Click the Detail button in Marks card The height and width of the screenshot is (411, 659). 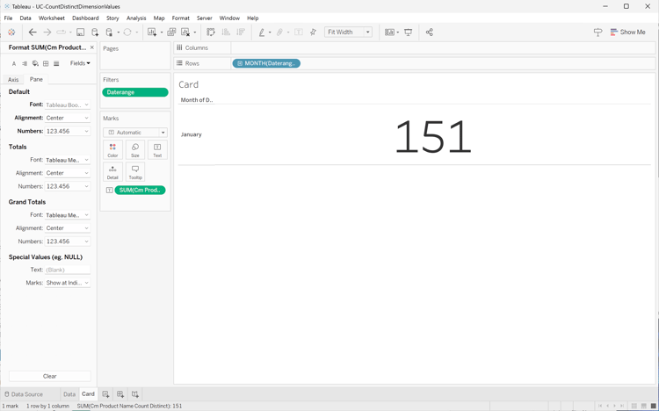click(x=112, y=172)
